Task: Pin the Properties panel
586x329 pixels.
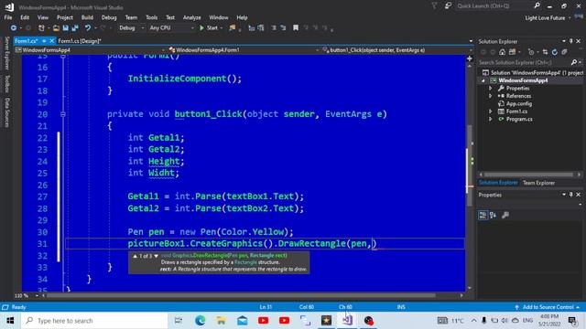Action: [571, 195]
